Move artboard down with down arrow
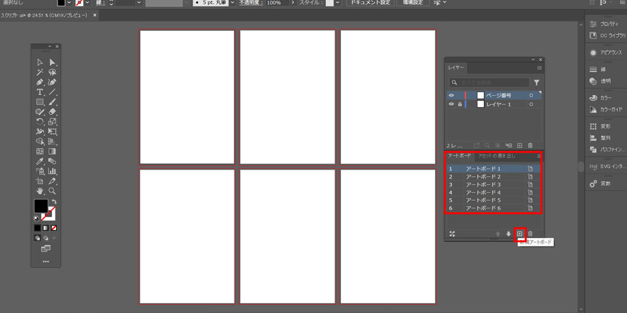 click(508, 233)
